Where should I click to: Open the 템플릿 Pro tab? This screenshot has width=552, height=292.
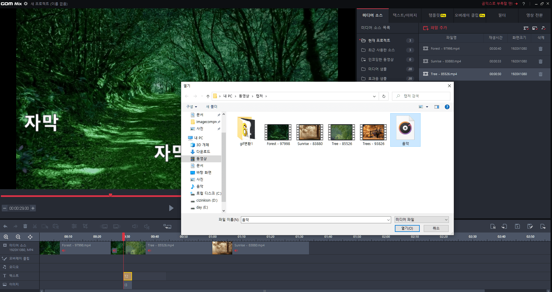[437, 15]
